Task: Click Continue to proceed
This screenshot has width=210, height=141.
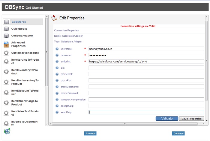Action: click(178, 134)
